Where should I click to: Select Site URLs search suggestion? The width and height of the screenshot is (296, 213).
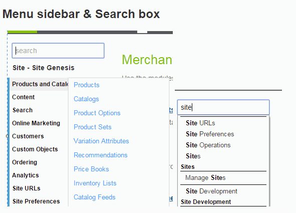(x=200, y=123)
